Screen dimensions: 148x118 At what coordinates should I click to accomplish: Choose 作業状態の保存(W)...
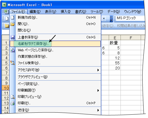(55, 56)
